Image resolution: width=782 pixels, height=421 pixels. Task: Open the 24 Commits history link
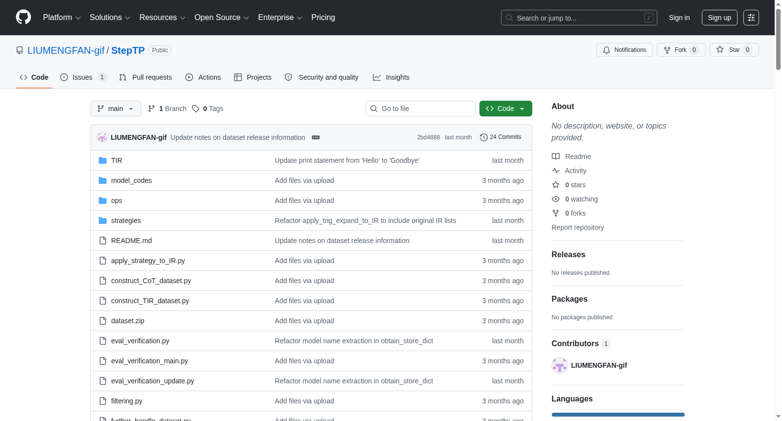pyautogui.click(x=501, y=137)
